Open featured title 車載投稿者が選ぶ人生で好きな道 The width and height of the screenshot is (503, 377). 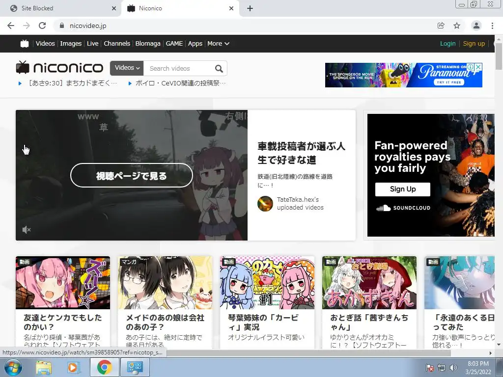point(302,153)
